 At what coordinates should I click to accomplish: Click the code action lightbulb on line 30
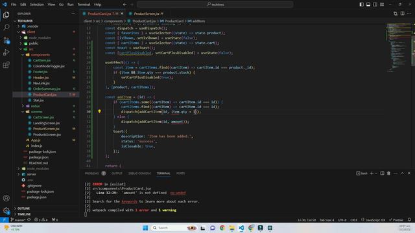[99, 111]
